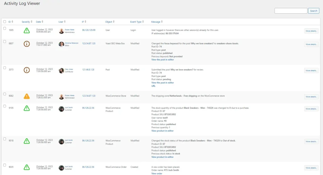Sort the table by Event Type column
Image resolution: width=323 pixels, height=175 pixels.
coord(137,22)
